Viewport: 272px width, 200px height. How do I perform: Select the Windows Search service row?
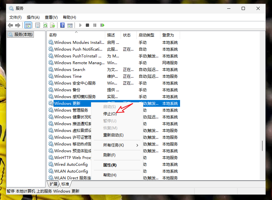(114, 70)
